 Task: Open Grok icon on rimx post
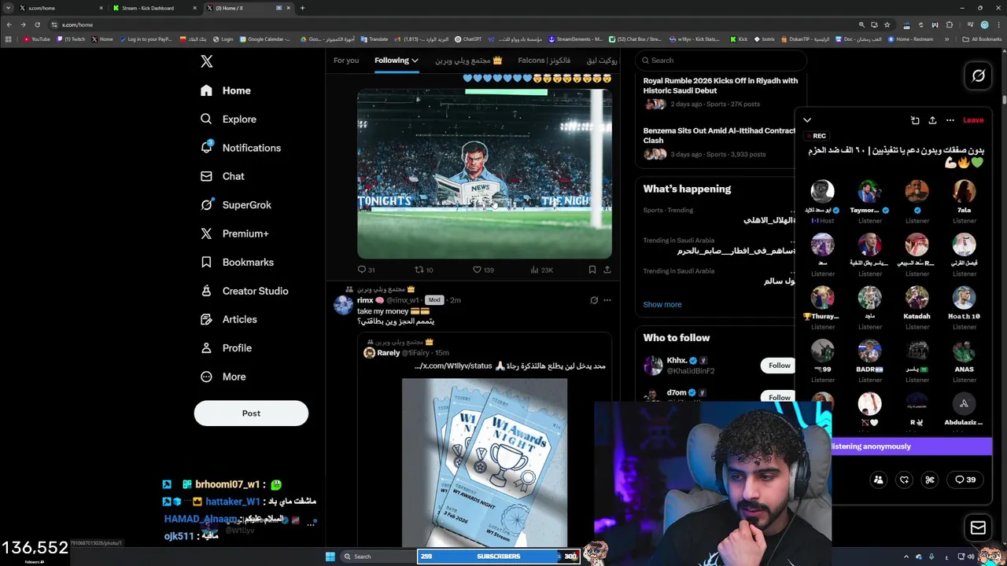click(594, 300)
